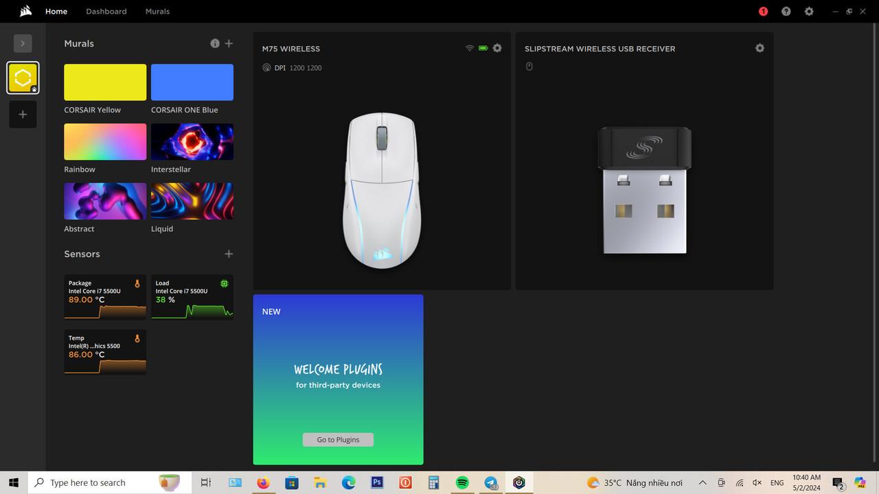Click the taskbar search box

point(110,482)
